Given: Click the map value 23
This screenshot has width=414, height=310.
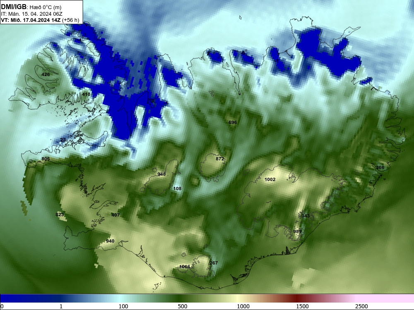Looking at the screenshot, I should (x=63, y=140).
